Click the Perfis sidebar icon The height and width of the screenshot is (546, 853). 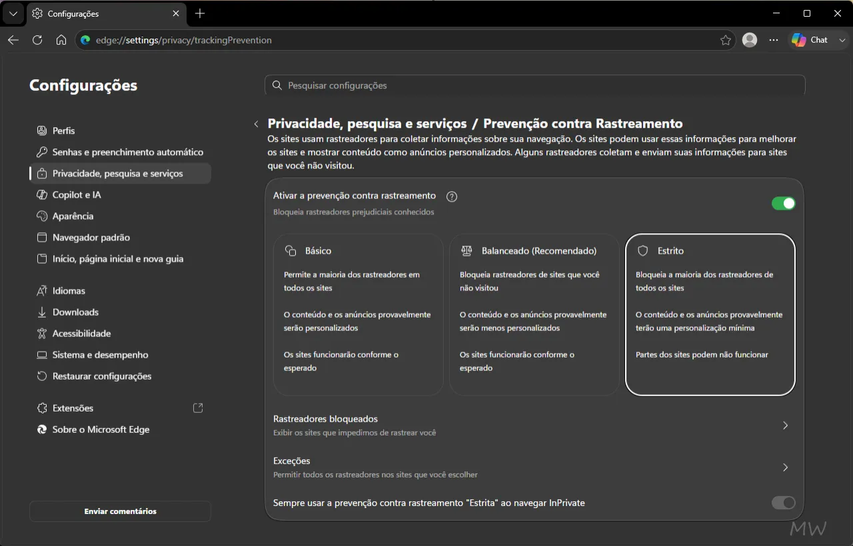pyautogui.click(x=42, y=131)
